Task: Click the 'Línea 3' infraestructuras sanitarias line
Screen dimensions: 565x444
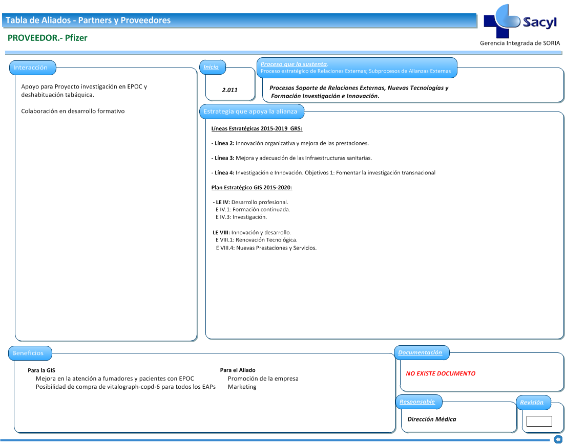Action: point(291,158)
